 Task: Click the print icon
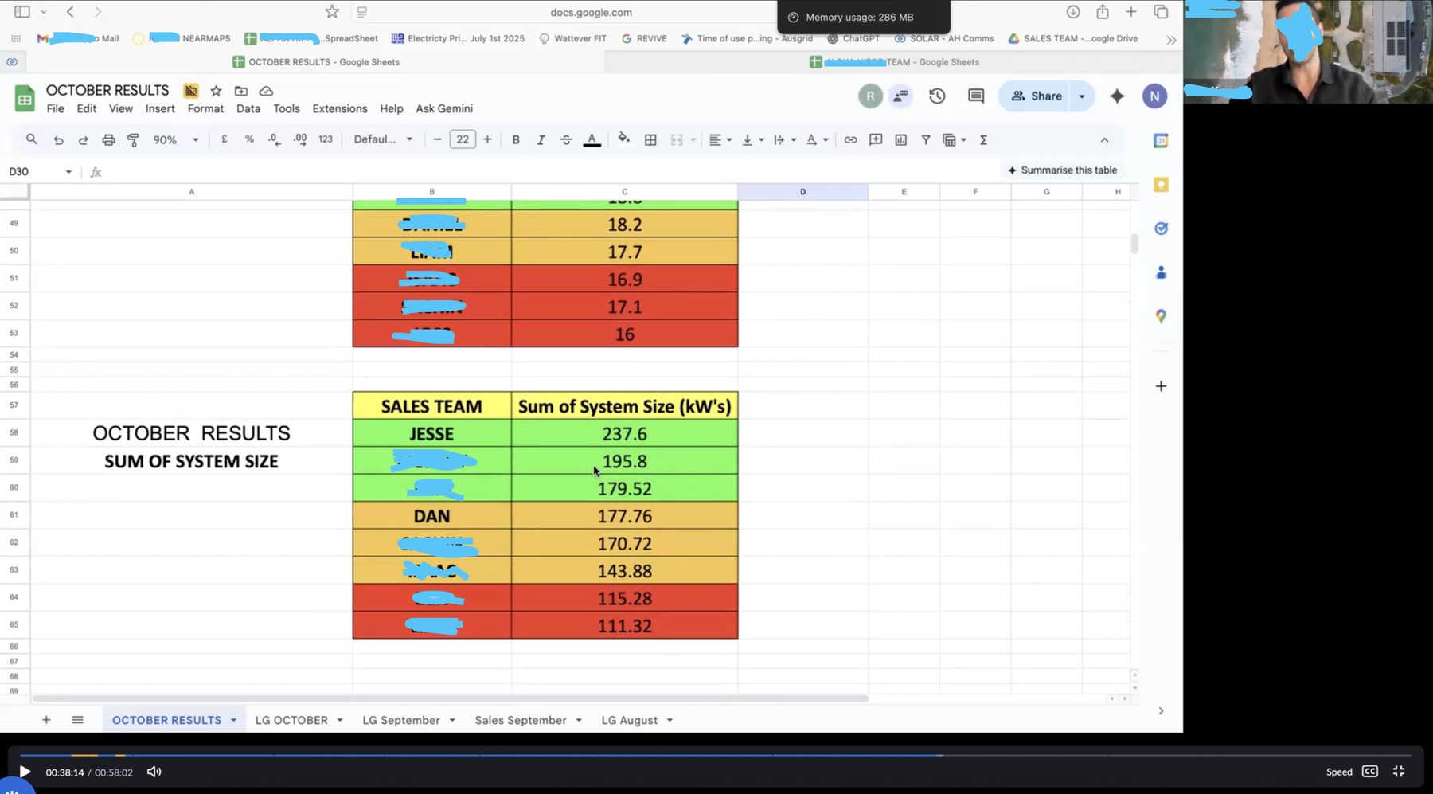coord(108,139)
